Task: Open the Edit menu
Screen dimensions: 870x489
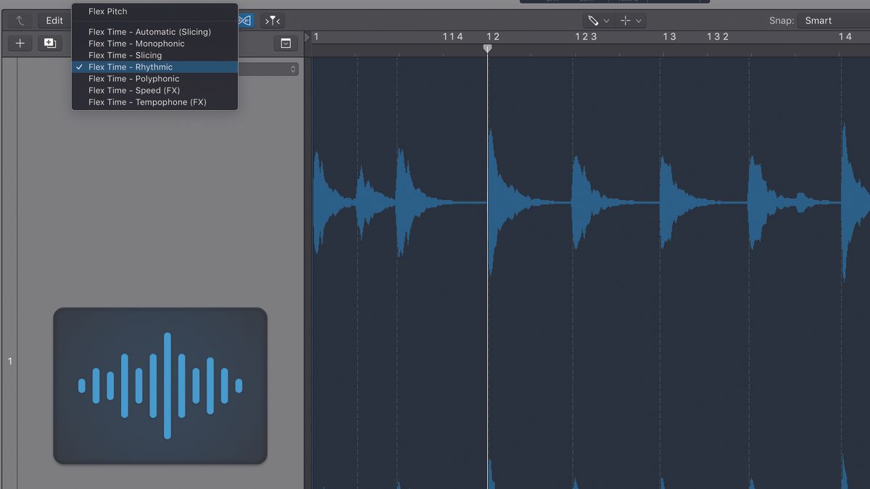Action: (54, 20)
